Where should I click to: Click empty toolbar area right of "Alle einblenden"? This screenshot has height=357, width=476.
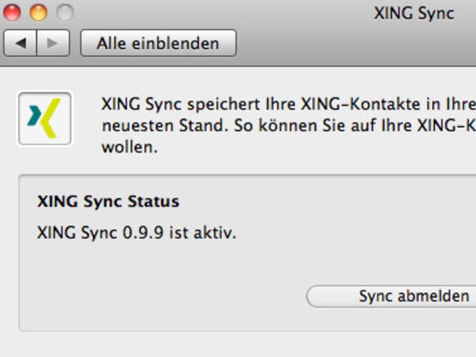point(352,43)
